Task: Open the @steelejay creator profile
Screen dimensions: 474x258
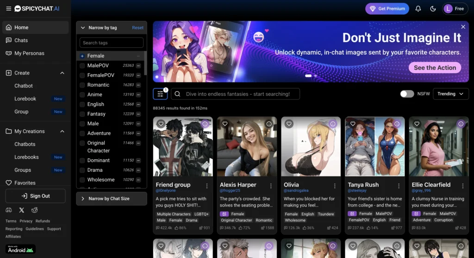Action: [x=357, y=190]
